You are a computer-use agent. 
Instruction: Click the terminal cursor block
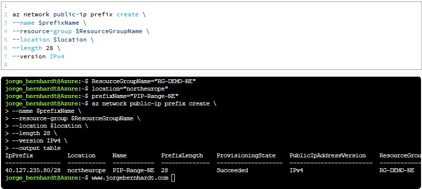[x=173, y=178]
